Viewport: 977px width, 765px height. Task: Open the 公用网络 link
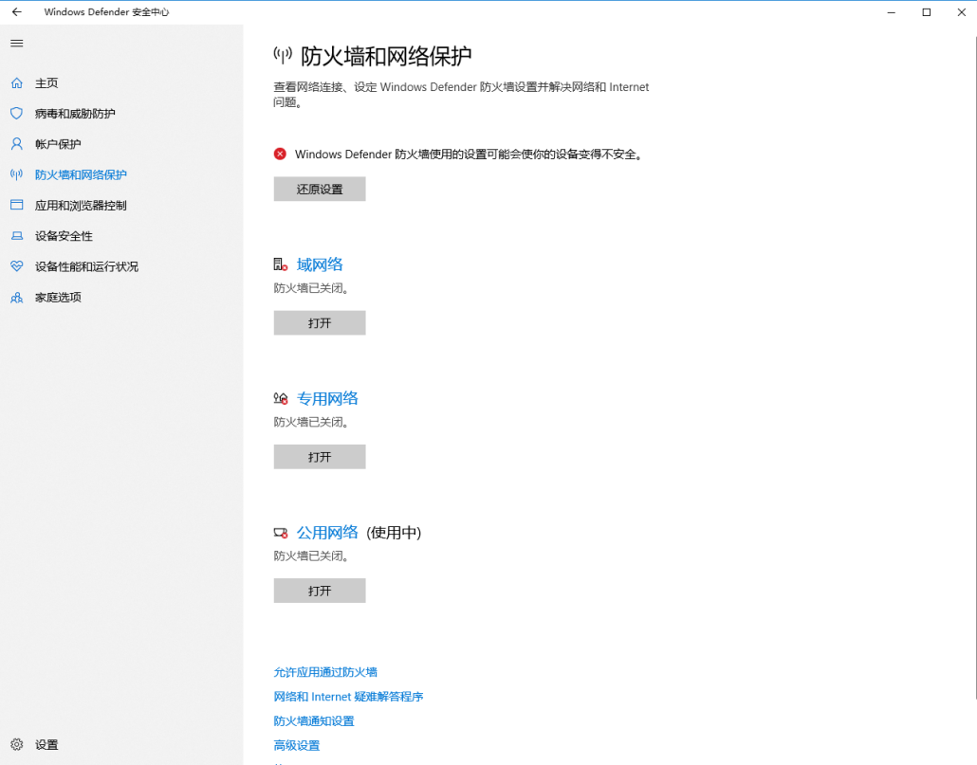(x=327, y=532)
